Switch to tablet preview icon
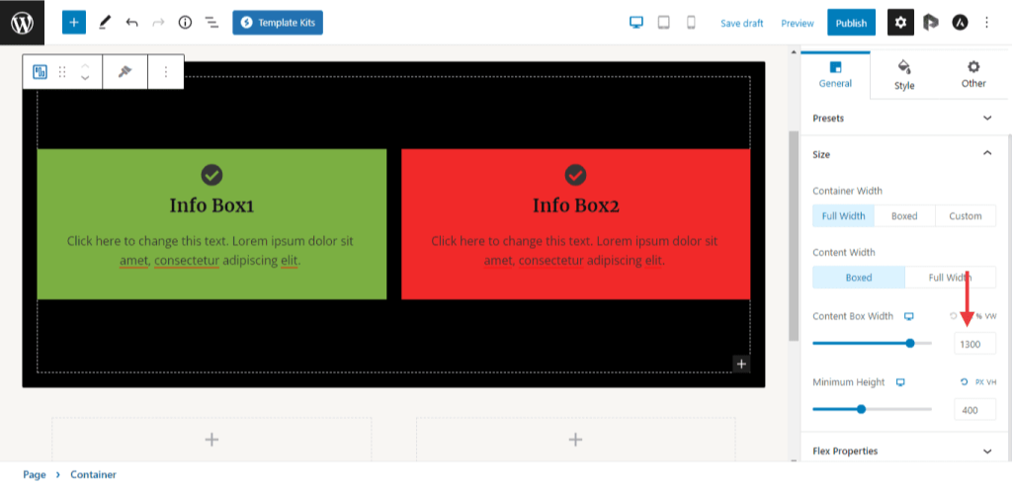 tap(664, 22)
